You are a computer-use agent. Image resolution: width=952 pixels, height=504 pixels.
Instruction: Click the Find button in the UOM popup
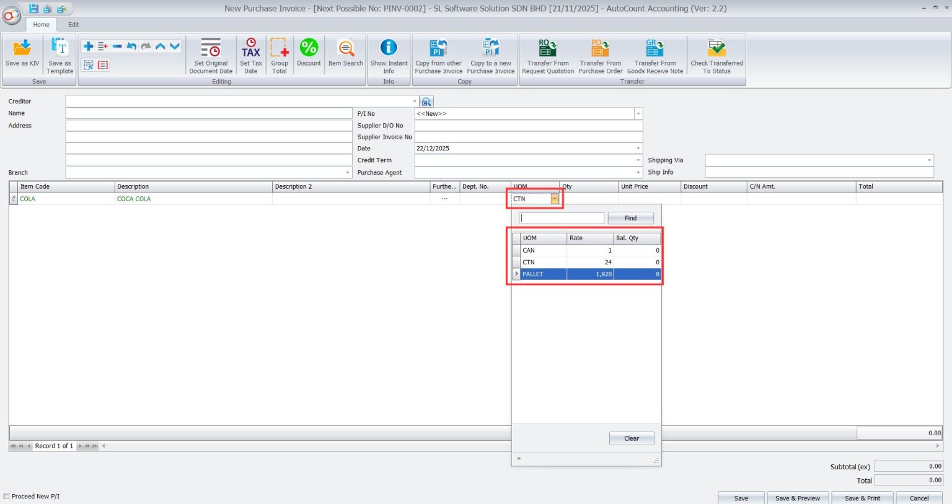click(630, 217)
